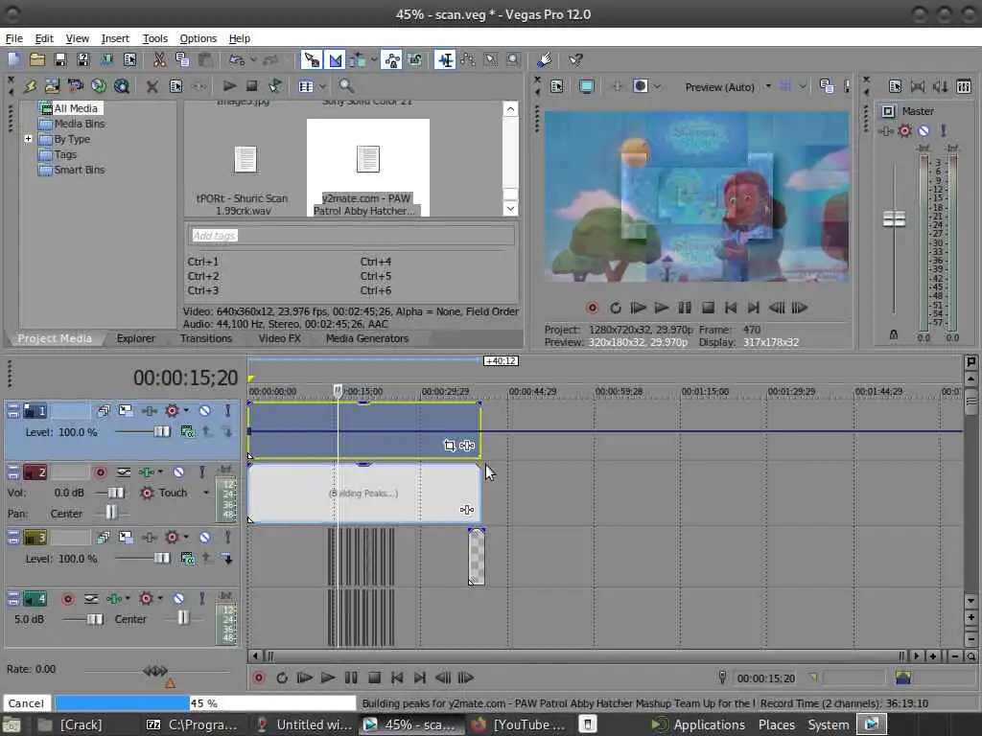Adjust the Master volume fader
The image size is (982, 736).
(894, 218)
